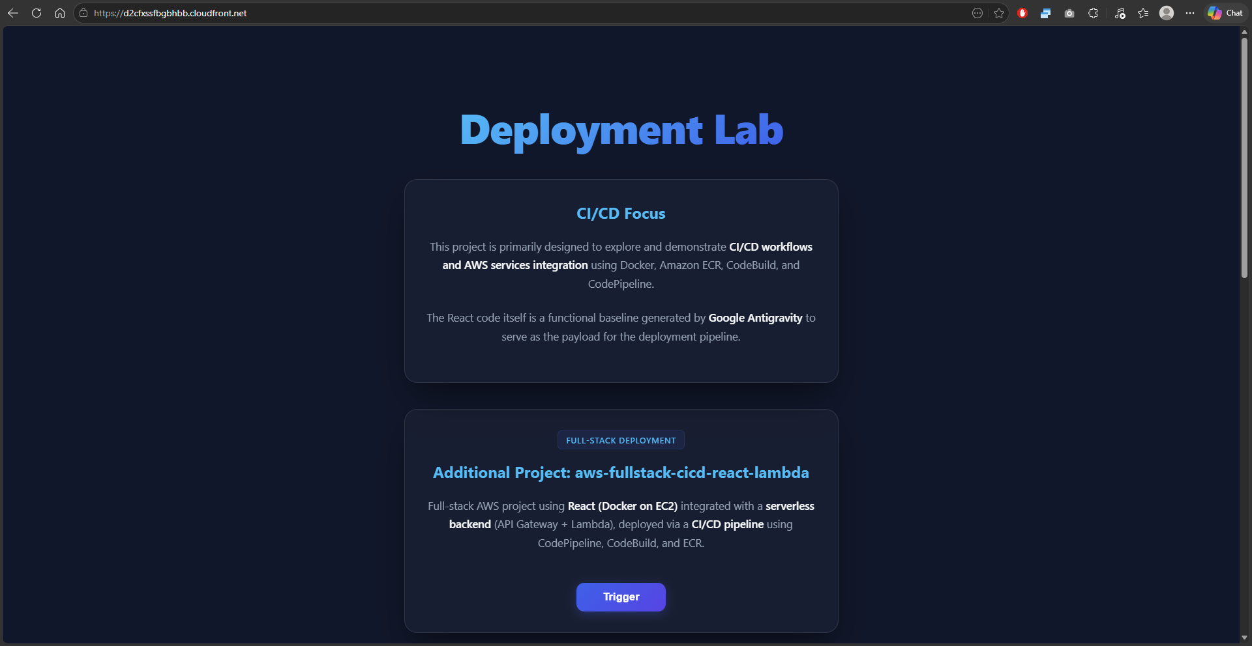This screenshot has height=646, width=1252.
Task: Go back to the previous page
Action: click(x=13, y=13)
